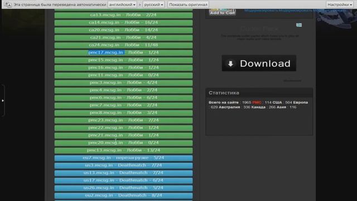Click the США statistic label

click(x=277, y=103)
